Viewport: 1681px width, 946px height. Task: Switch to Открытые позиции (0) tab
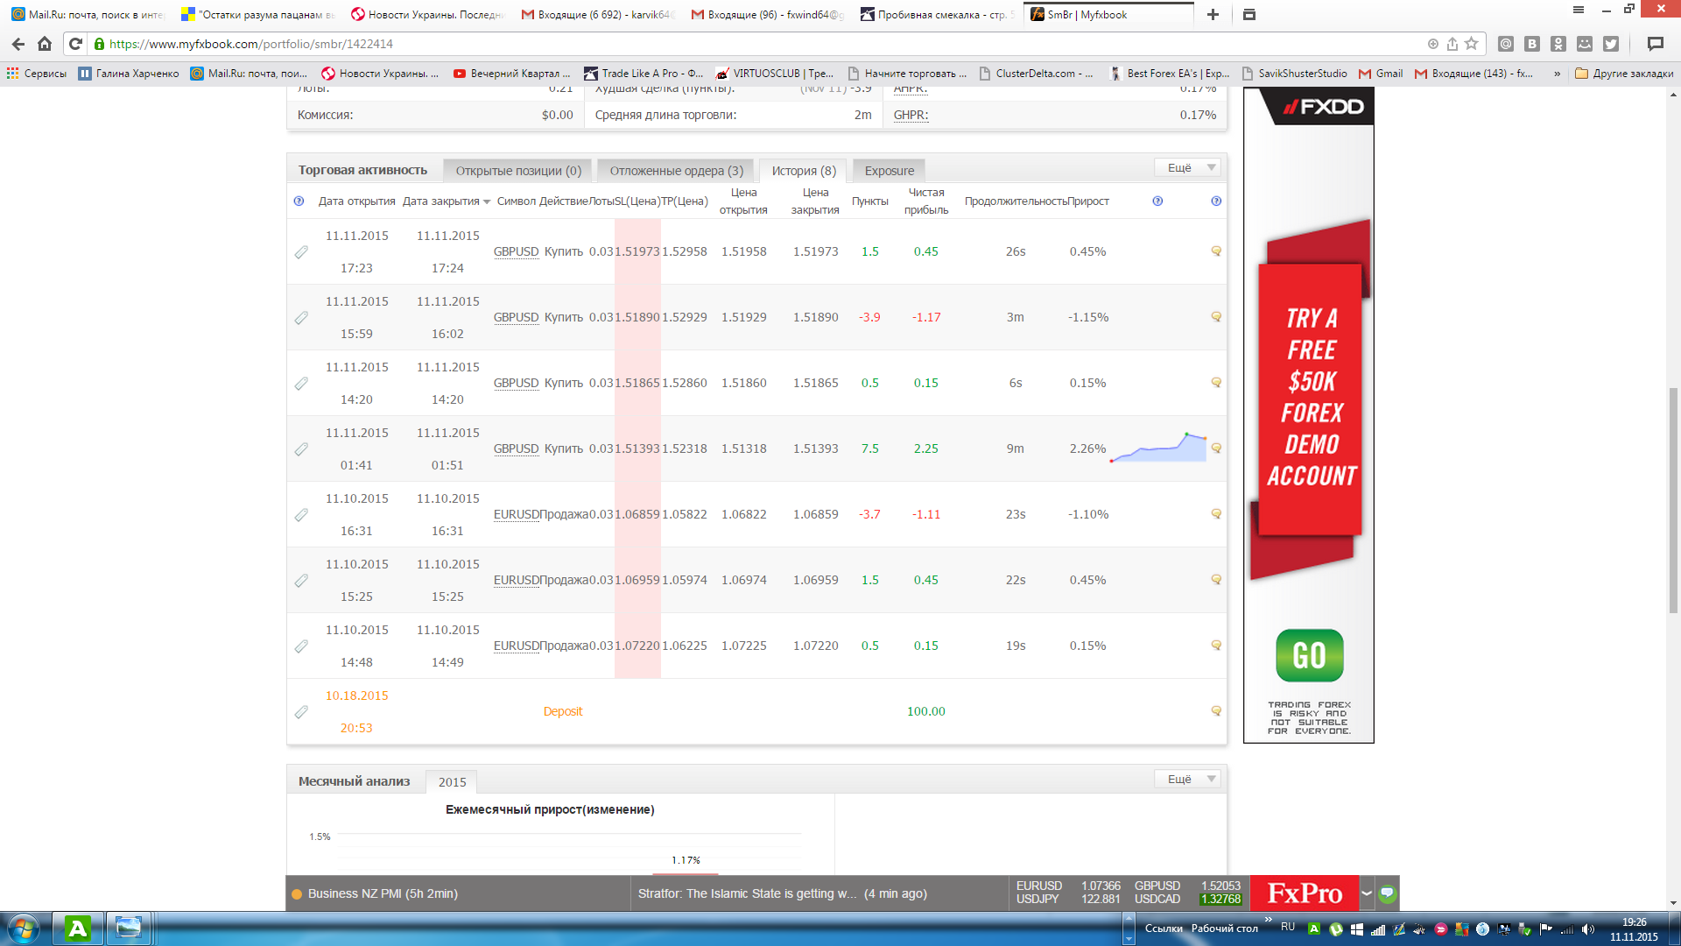click(518, 171)
